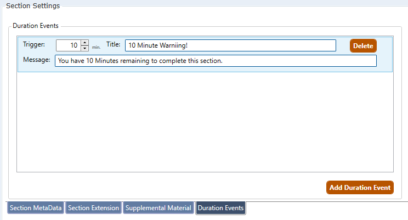
Task: Click the Trigger value field showing 10
Action: tap(68, 45)
